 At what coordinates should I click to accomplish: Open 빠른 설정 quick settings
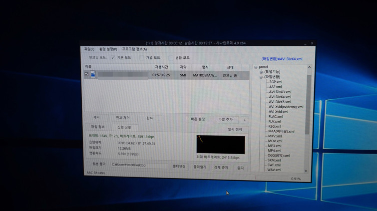[198, 119]
